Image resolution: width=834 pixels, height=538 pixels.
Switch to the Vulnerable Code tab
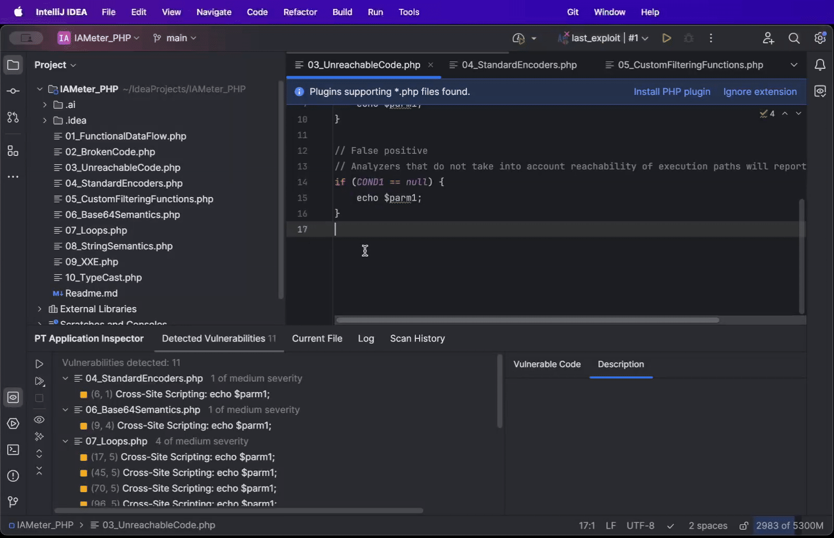click(547, 365)
